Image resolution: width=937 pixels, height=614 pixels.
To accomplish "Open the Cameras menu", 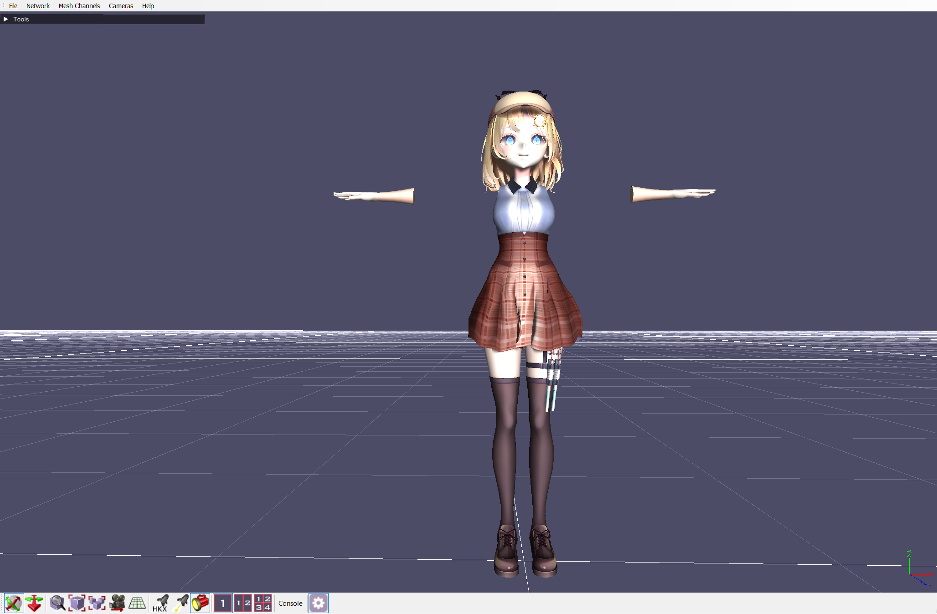I will [121, 6].
